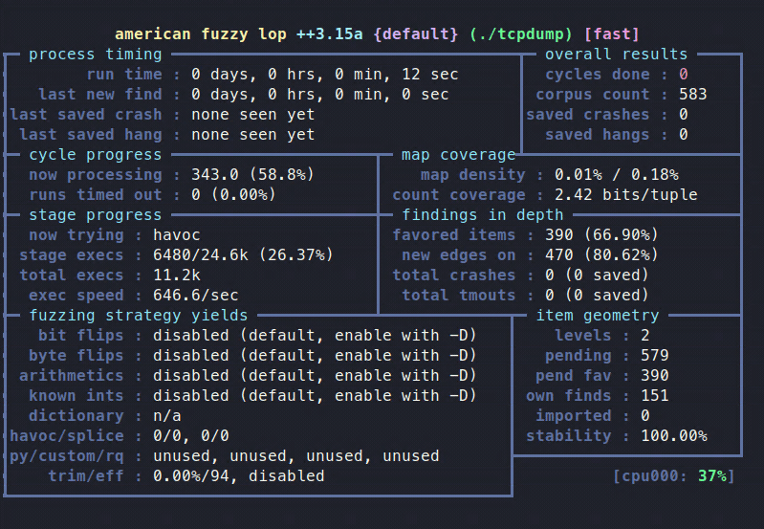The image size is (764, 529).
Task: Click the corpus count value 583
Action: coord(692,95)
